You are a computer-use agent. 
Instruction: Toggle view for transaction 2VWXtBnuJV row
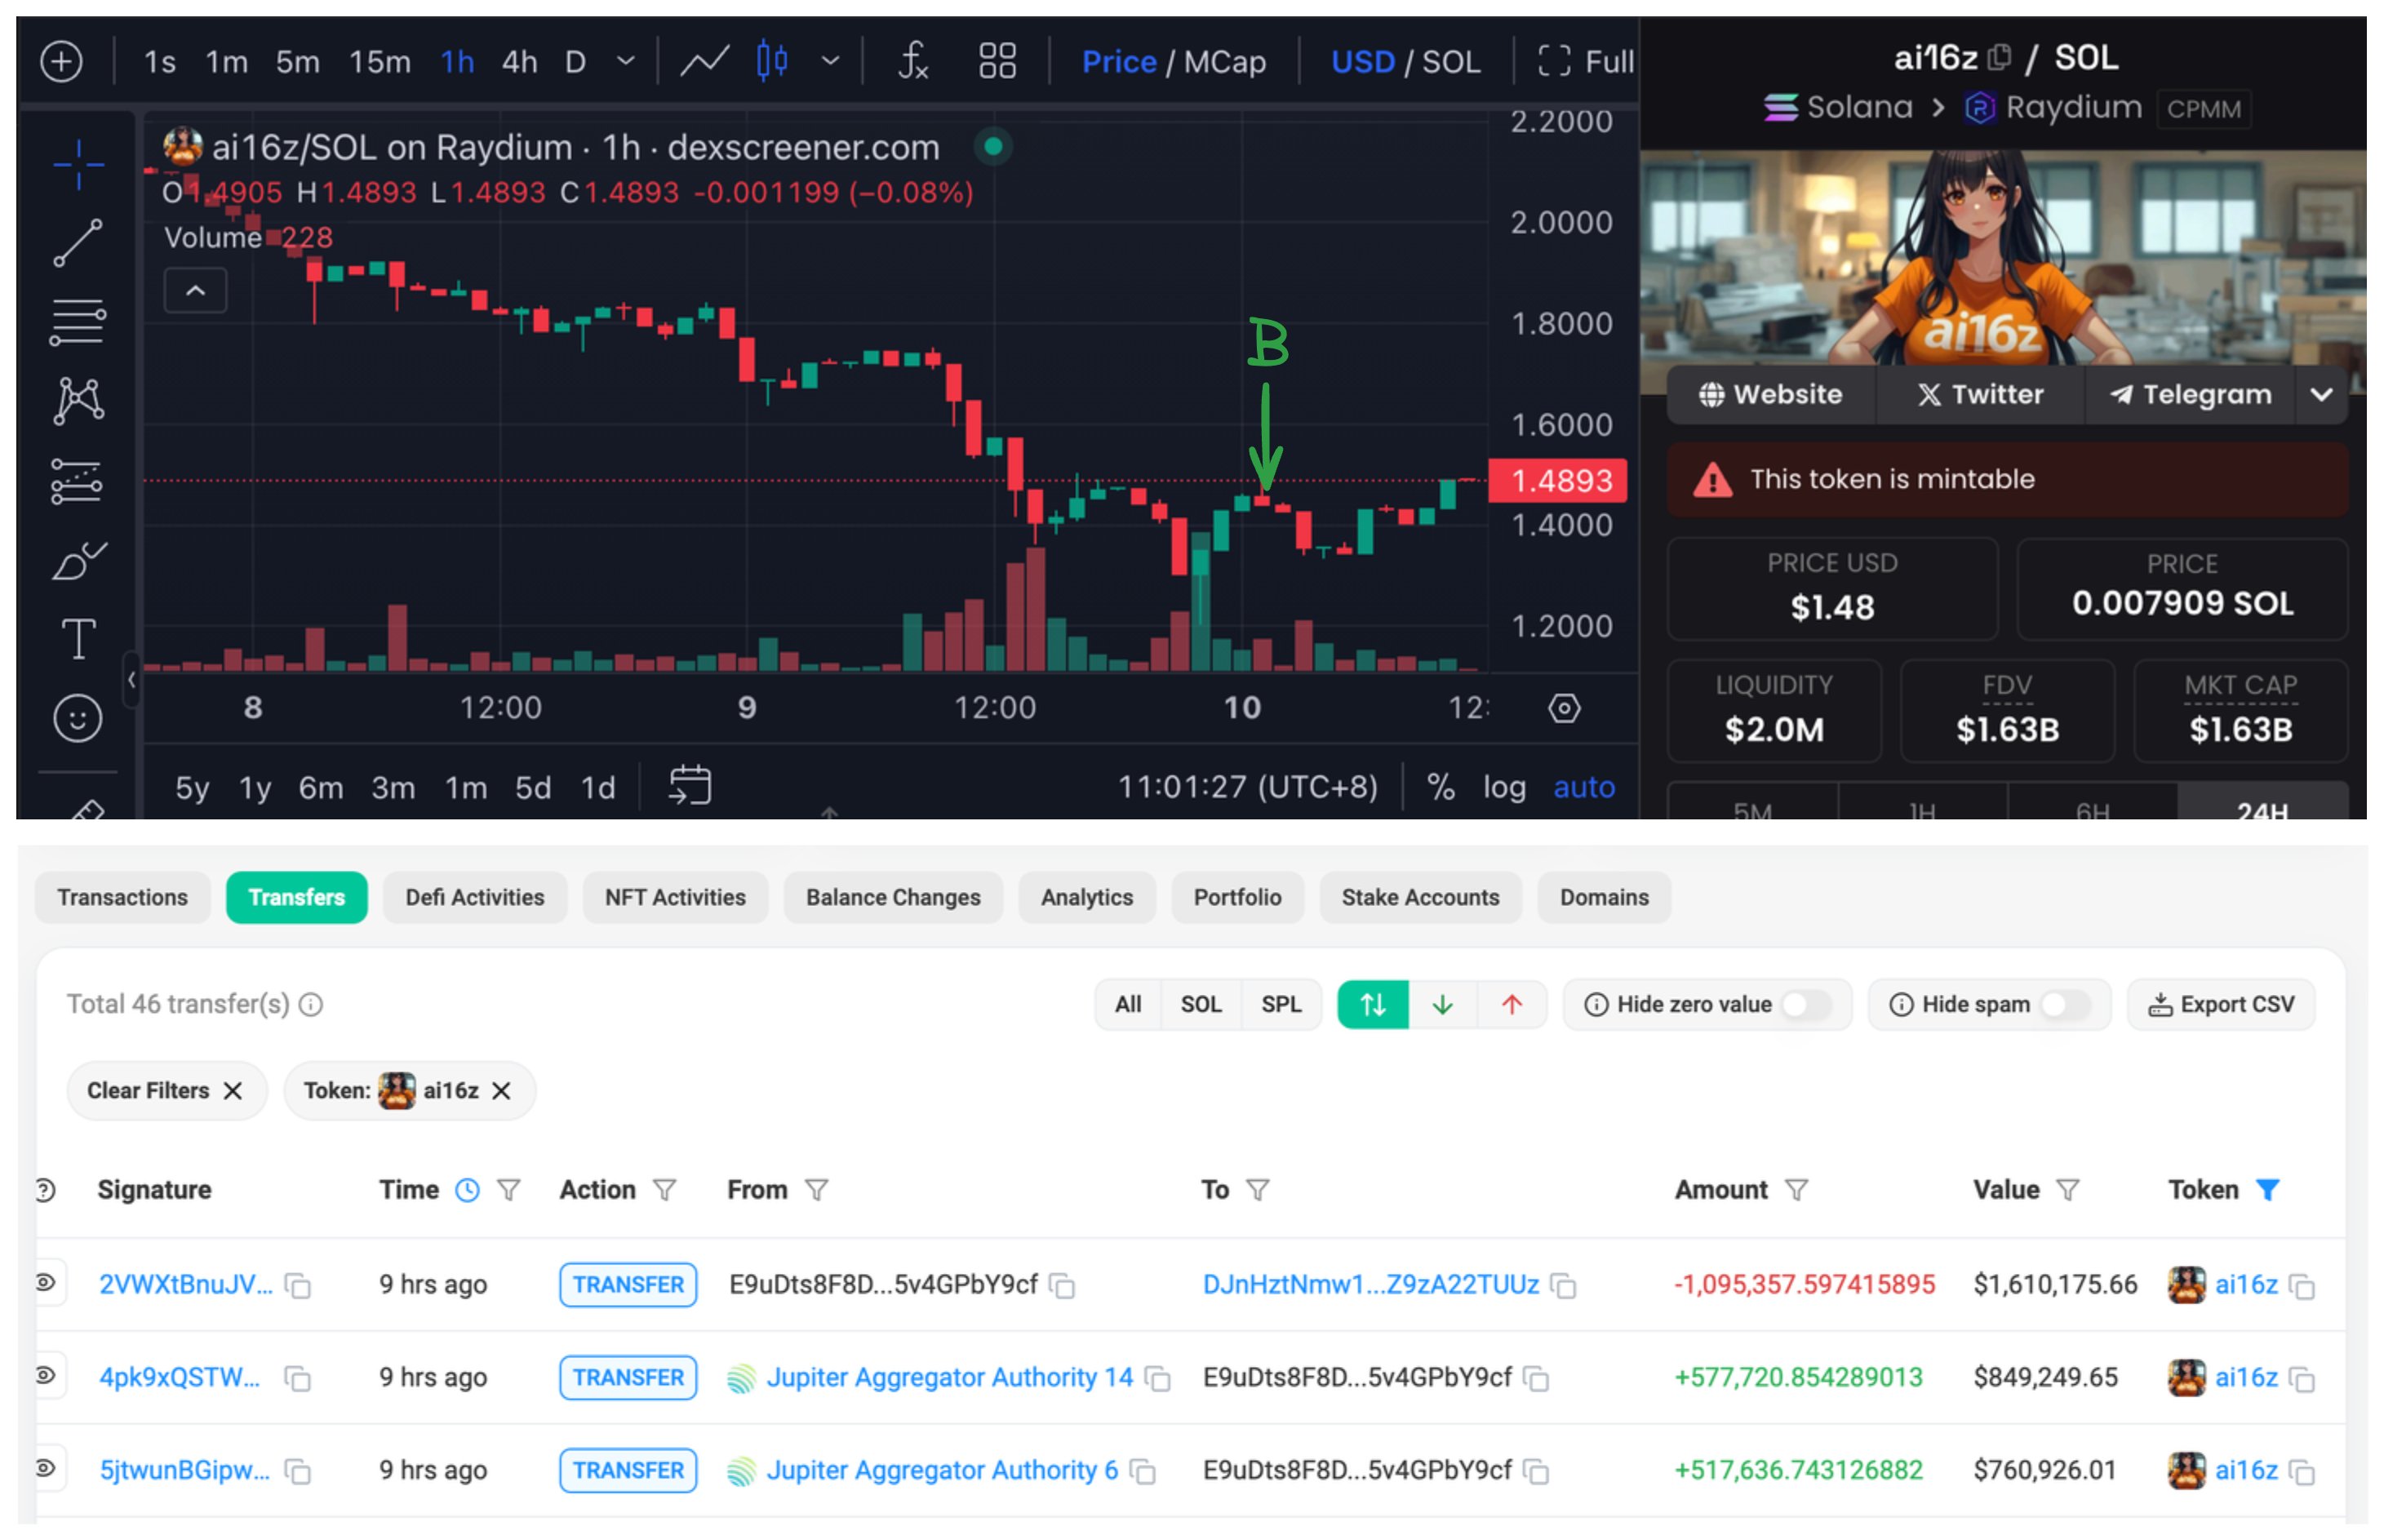click(x=46, y=1283)
